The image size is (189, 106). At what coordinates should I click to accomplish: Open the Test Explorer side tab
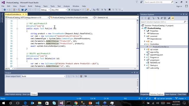coord(2,18)
